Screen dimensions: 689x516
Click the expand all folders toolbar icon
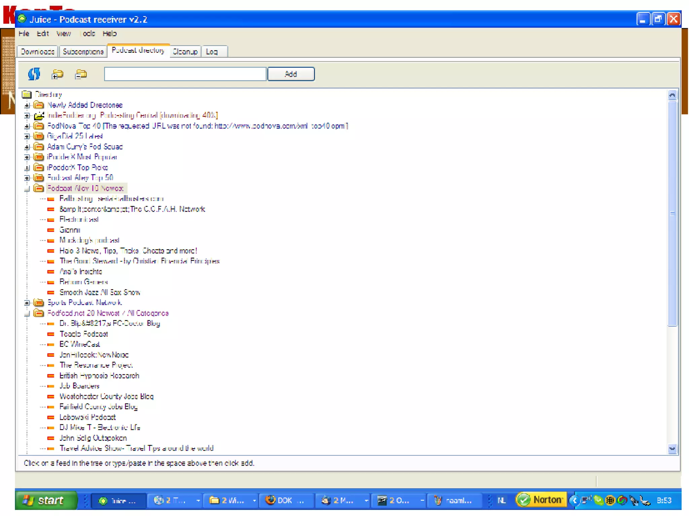58,74
